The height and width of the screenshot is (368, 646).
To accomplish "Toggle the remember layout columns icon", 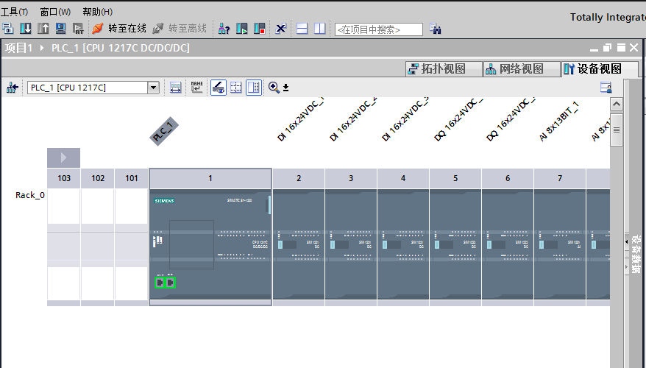I will (254, 88).
